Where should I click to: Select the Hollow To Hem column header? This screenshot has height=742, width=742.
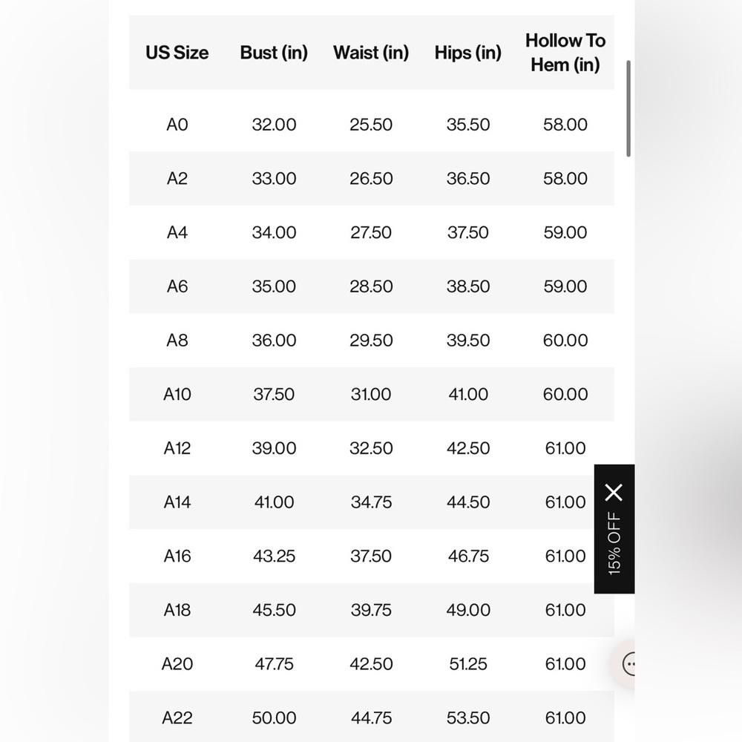pos(565,53)
